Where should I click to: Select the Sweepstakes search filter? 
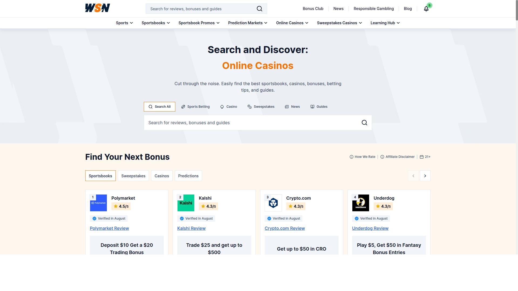261,107
